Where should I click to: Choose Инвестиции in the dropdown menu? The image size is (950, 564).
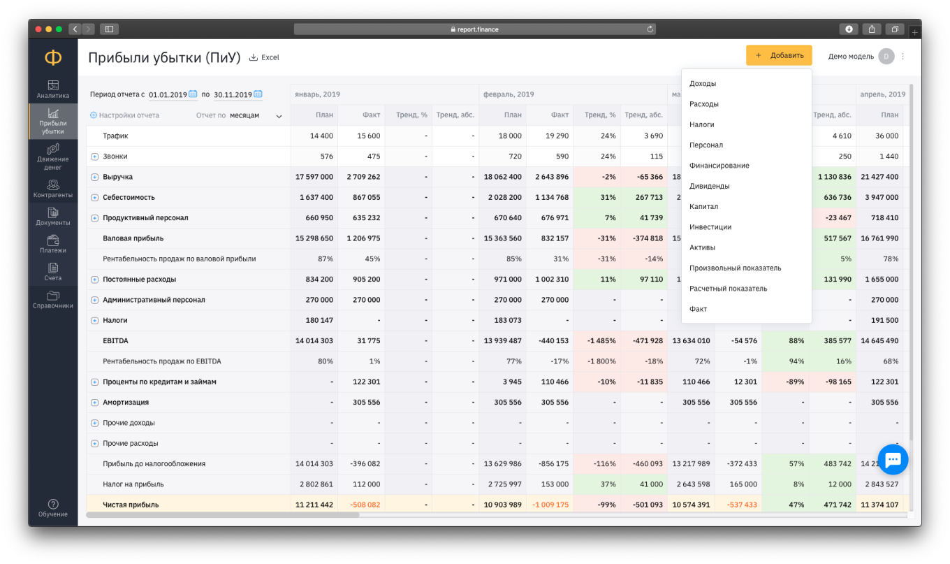(x=710, y=227)
